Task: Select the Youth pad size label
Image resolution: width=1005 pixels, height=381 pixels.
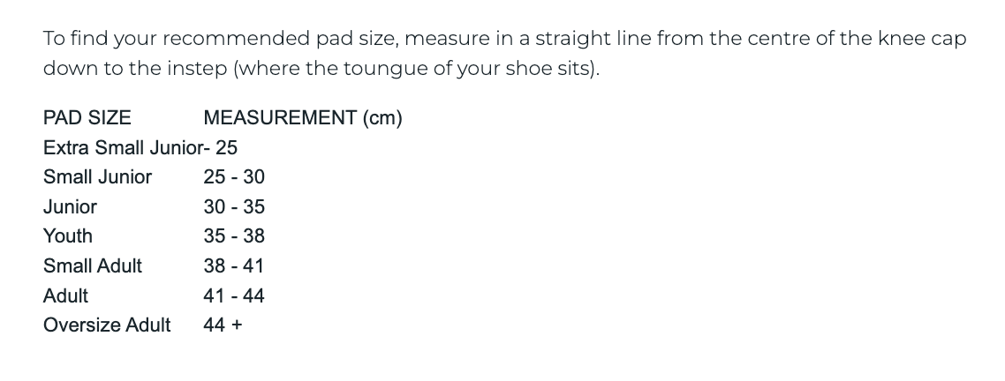Action: coord(67,236)
